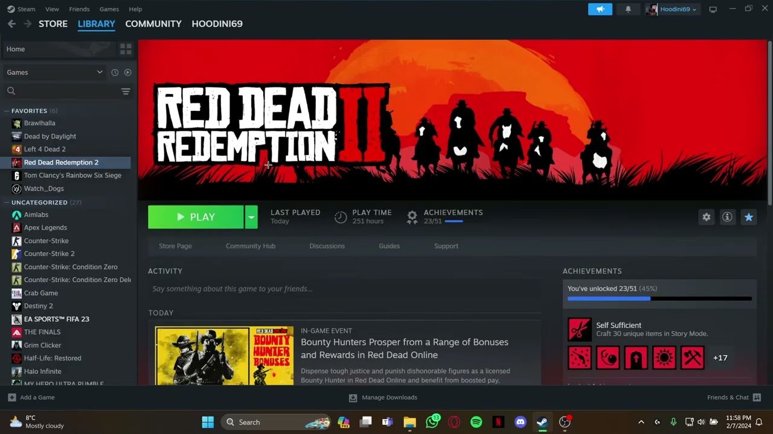773x434 pixels.
Task: Toggle the favorite star button
Action: point(749,217)
